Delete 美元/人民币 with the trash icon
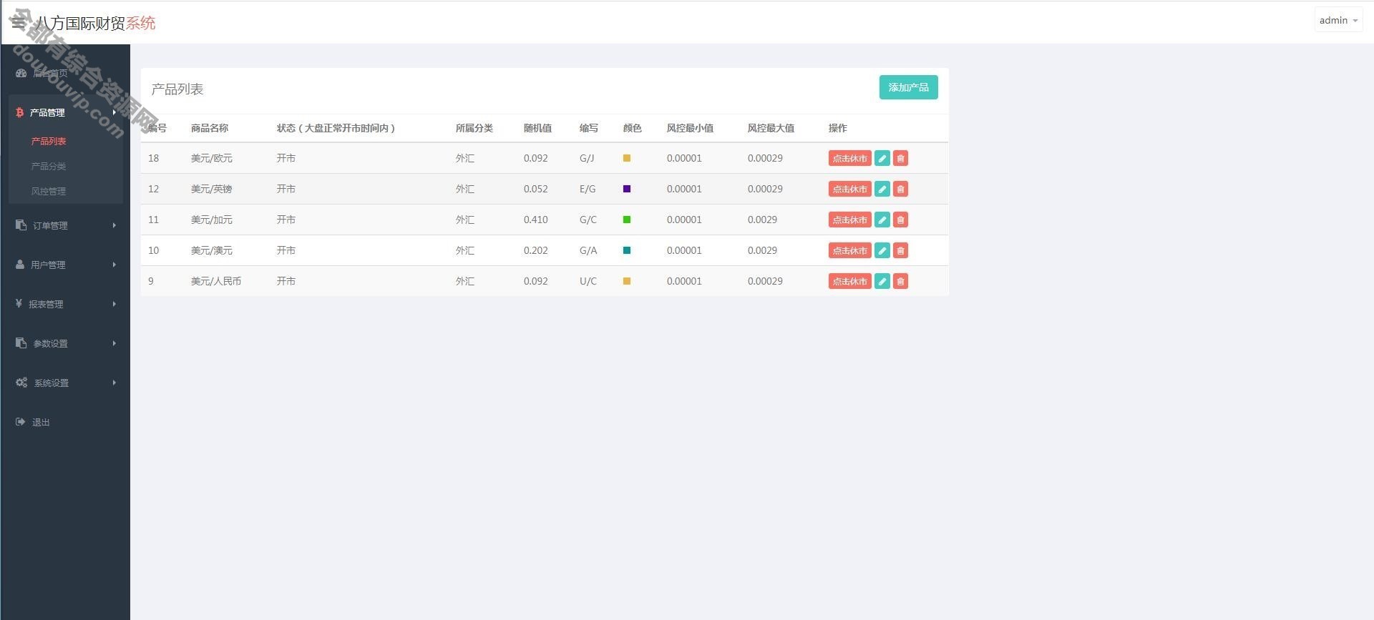This screenshot has width=1374, height=620. pyautogui.click(x=900, y=281)
